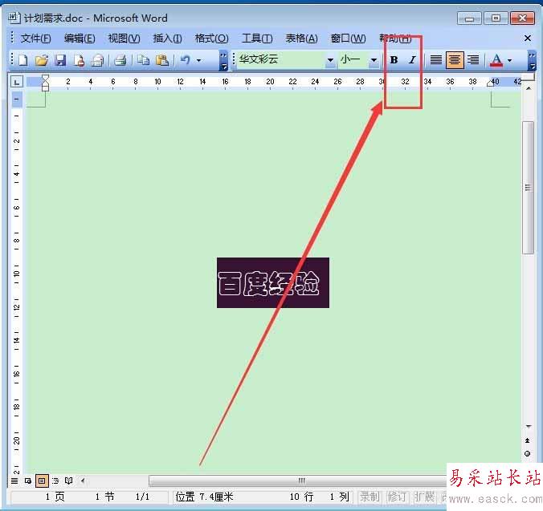Screen dimensions: 543x511
Task: Click the tab stop selector on ruler
Action: (16, 82)
